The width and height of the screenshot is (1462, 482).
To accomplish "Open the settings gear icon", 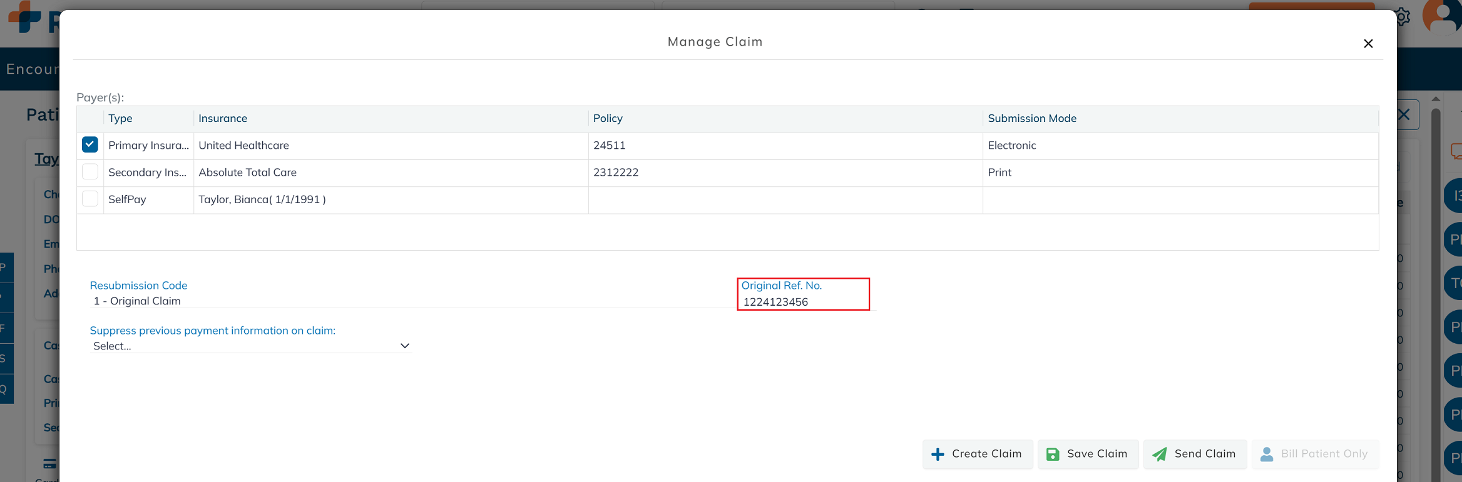I will click(x=1403, y=17).
